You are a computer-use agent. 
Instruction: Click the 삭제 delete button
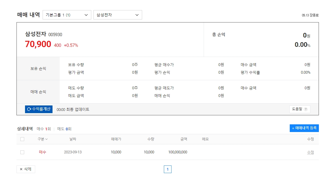click(x=26, y=169)
